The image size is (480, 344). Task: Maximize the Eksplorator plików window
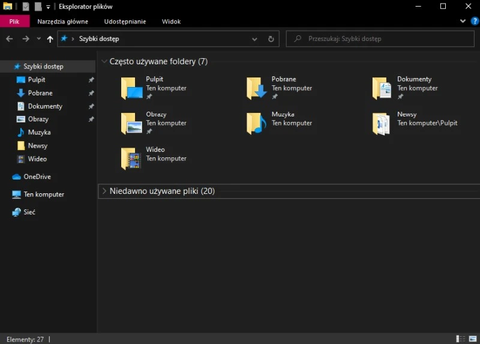pos(443,7)
